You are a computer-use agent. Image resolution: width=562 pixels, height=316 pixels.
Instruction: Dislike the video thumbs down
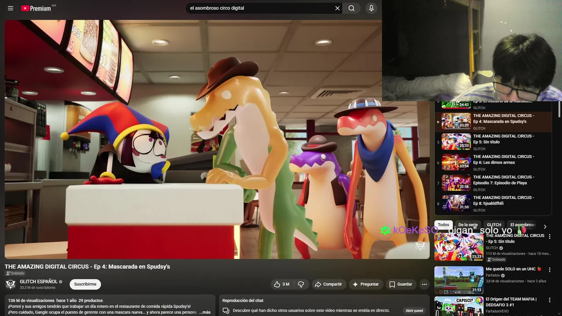coord(301,284)
